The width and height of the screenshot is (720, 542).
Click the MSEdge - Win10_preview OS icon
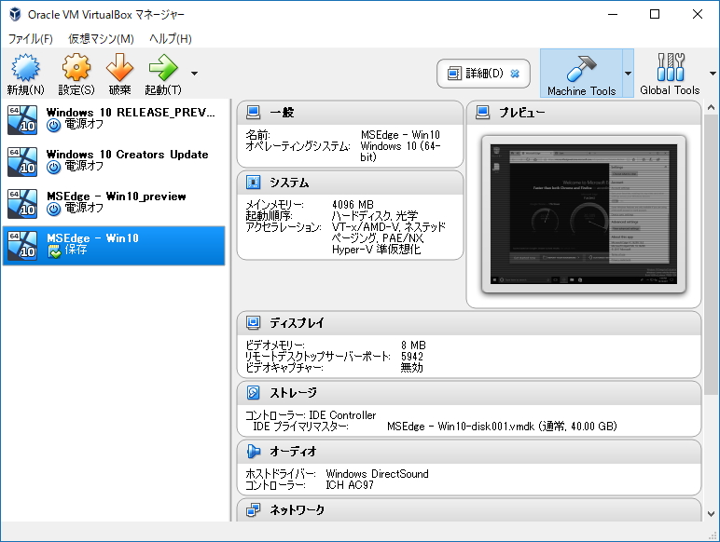(x=22, y=204)
